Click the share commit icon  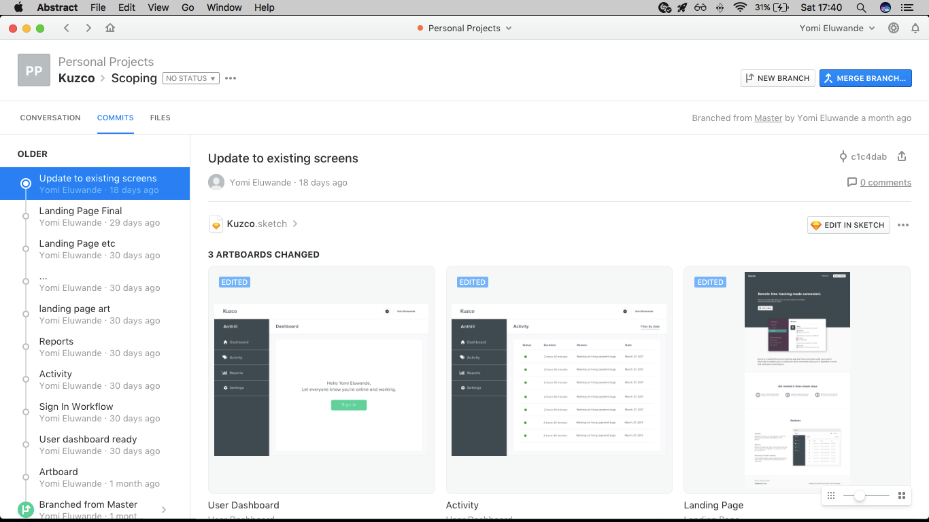902,156
